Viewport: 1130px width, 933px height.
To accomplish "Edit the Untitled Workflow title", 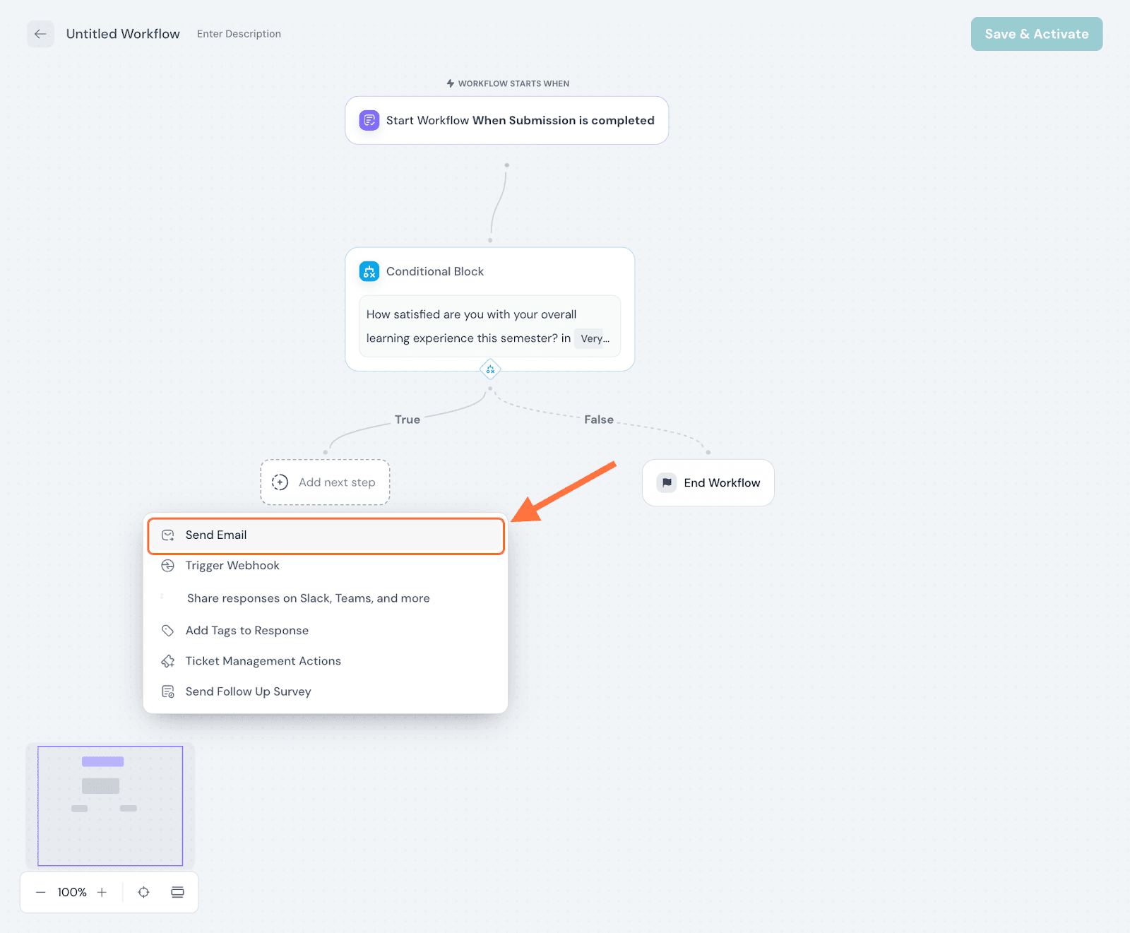I will point(123,34).
